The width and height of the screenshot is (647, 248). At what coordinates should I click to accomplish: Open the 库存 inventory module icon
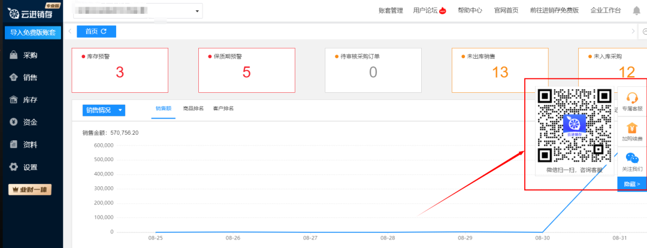point(14,100)
